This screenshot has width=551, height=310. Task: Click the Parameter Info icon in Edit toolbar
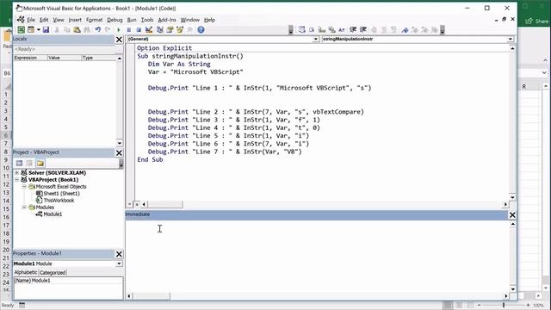click(x=331, y=30)
